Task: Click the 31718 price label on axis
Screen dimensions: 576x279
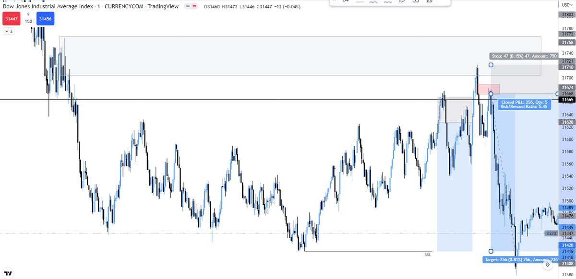Action: tap(567, 68)
